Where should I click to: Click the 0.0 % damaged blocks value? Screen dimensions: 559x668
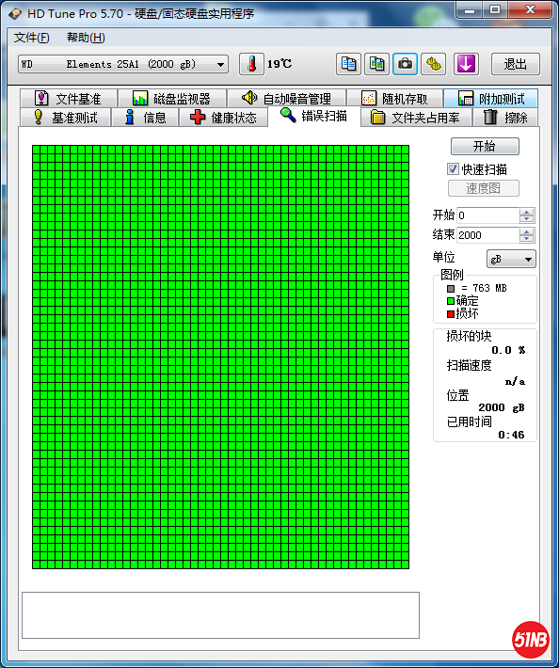coord(508,350)
